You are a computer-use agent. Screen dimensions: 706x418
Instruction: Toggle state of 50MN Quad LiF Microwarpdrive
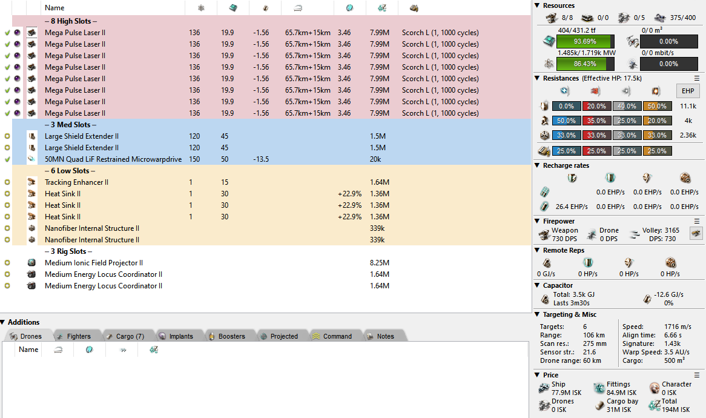coord(7,159)
